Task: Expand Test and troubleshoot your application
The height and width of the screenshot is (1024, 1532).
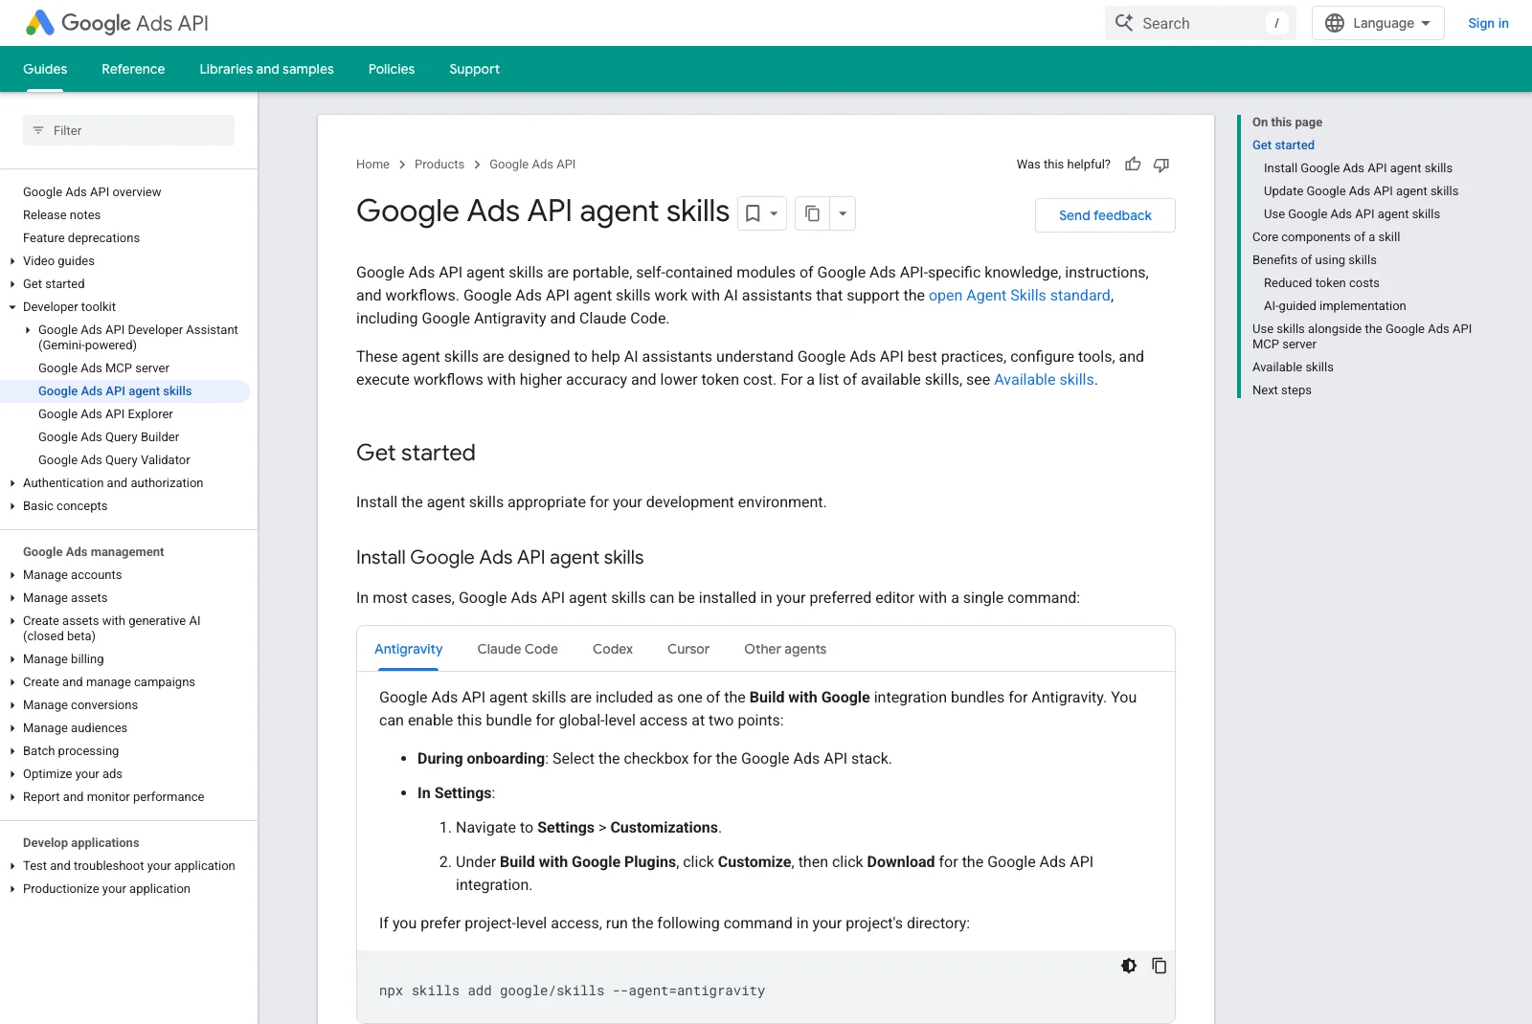Action: click(x=12, y=866)
